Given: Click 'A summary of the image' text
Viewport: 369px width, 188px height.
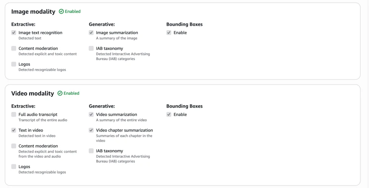Looking at the screenshot, I should tap(116, 38).
